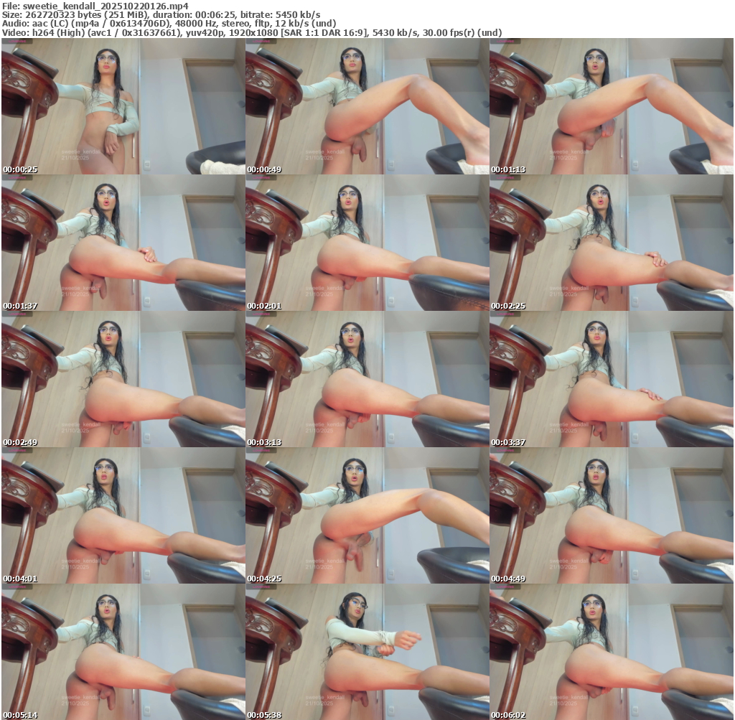Click the thumbnail marked 00:01:13
Viewport: 735px width, 720px height.
[x=612, y=106]
